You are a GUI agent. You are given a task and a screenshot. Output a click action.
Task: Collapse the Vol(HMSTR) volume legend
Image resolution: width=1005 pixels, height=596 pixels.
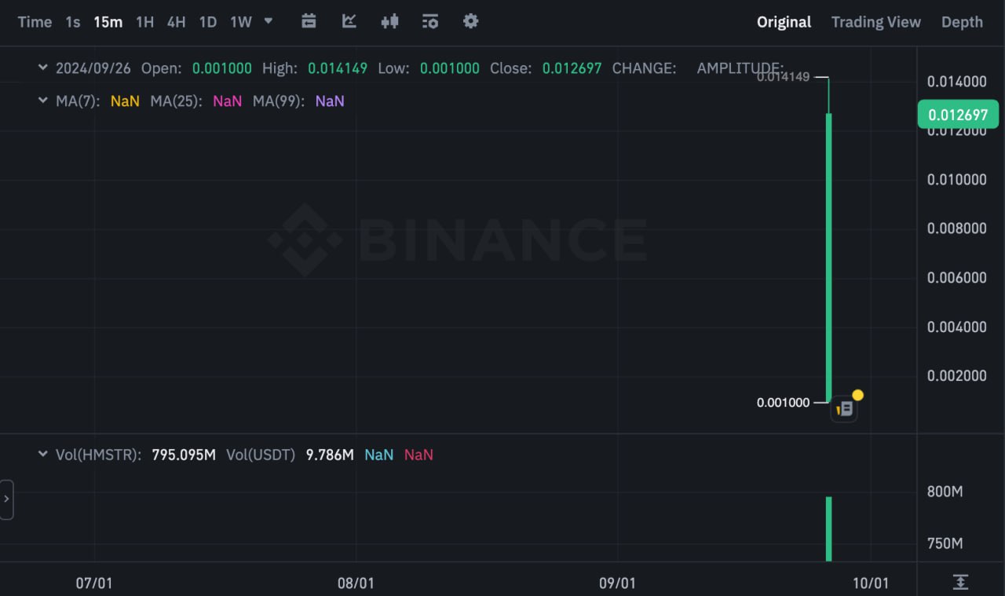(x=42, y=455)
